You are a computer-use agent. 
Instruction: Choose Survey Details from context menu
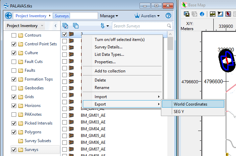109,47
